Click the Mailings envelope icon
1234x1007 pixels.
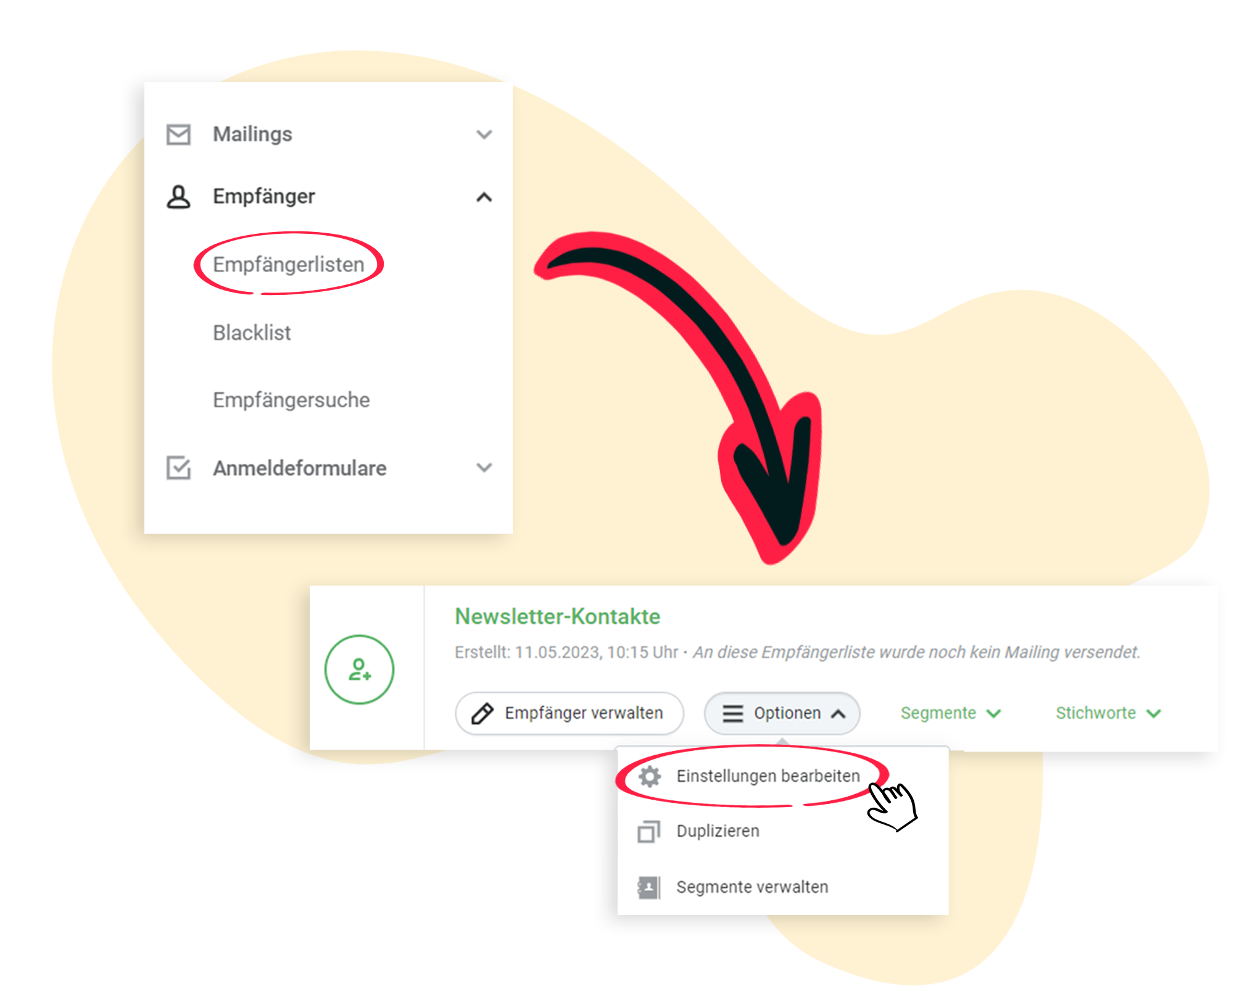(178, 134)
